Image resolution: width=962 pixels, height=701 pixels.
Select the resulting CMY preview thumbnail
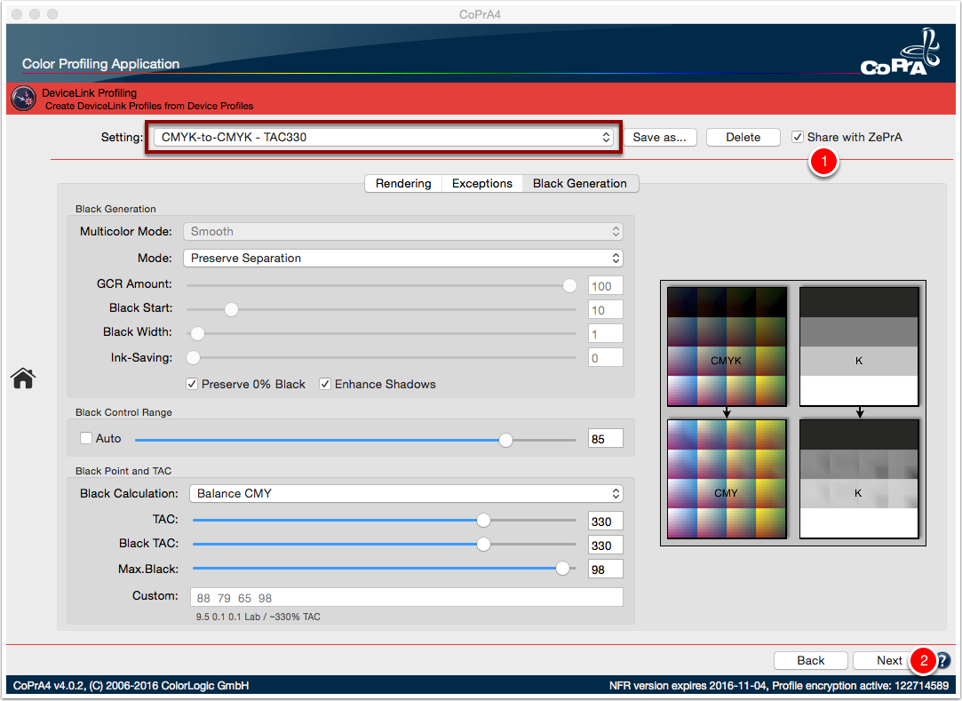pos(727,479)
